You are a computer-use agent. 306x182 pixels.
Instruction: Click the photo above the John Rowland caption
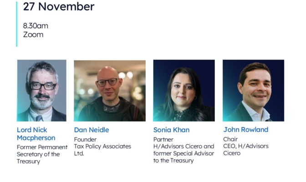[x=253, y=91]
